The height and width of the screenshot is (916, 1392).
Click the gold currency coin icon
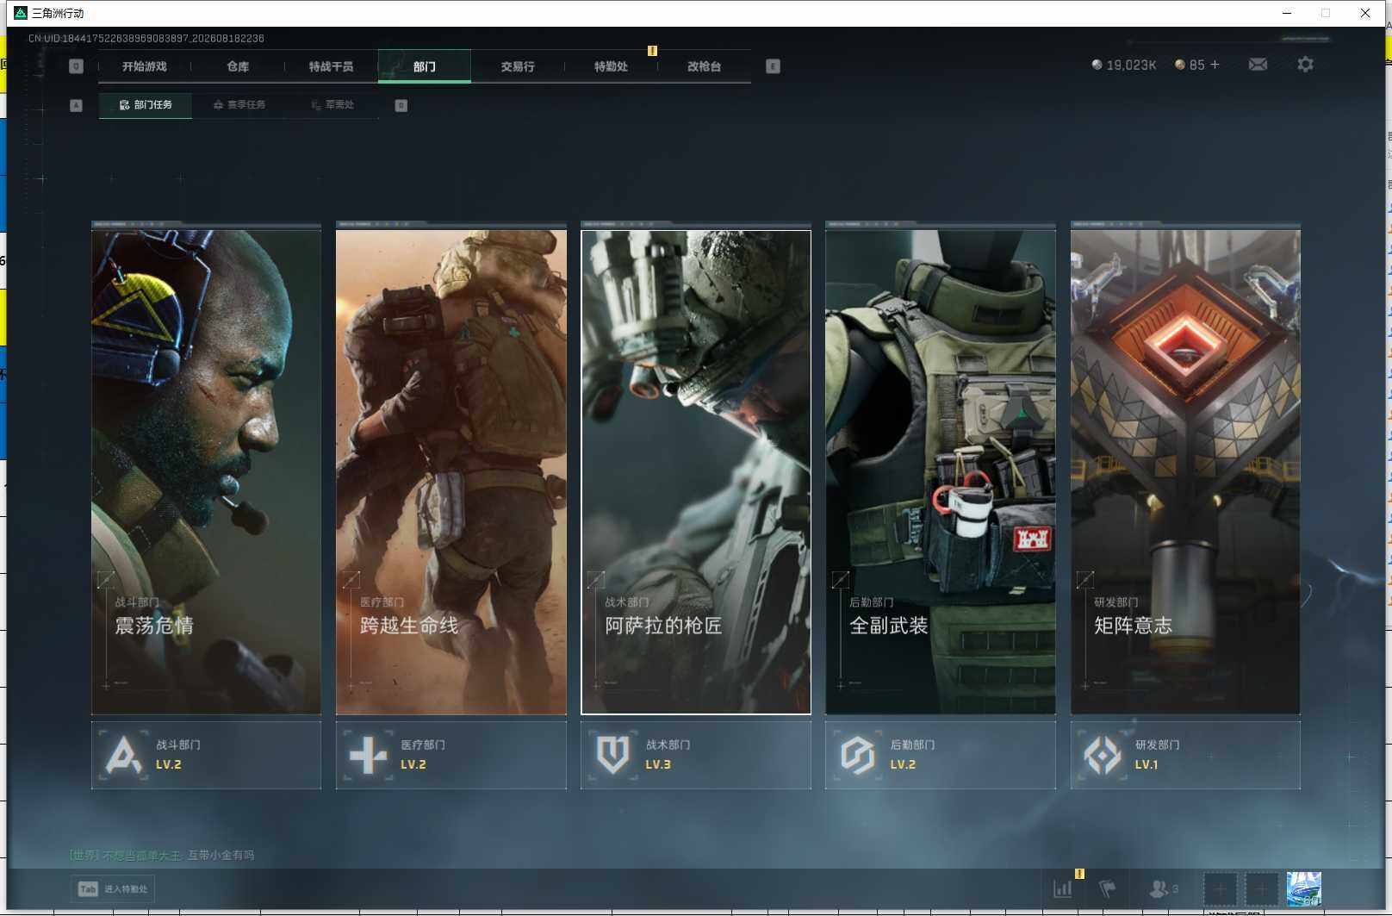1180,65
